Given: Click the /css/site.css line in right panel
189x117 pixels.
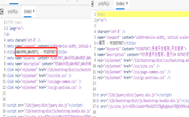Looking at the screenshot, I should click(x=128, y=66).
